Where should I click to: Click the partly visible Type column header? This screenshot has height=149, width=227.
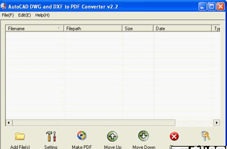[x=216, y=28]
